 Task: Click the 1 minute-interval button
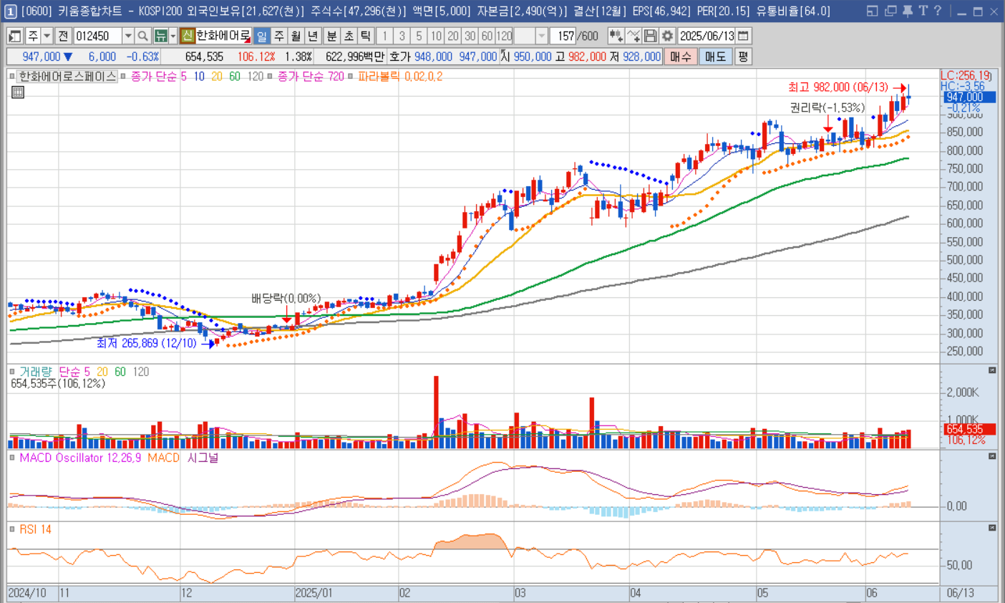(384, 36)
